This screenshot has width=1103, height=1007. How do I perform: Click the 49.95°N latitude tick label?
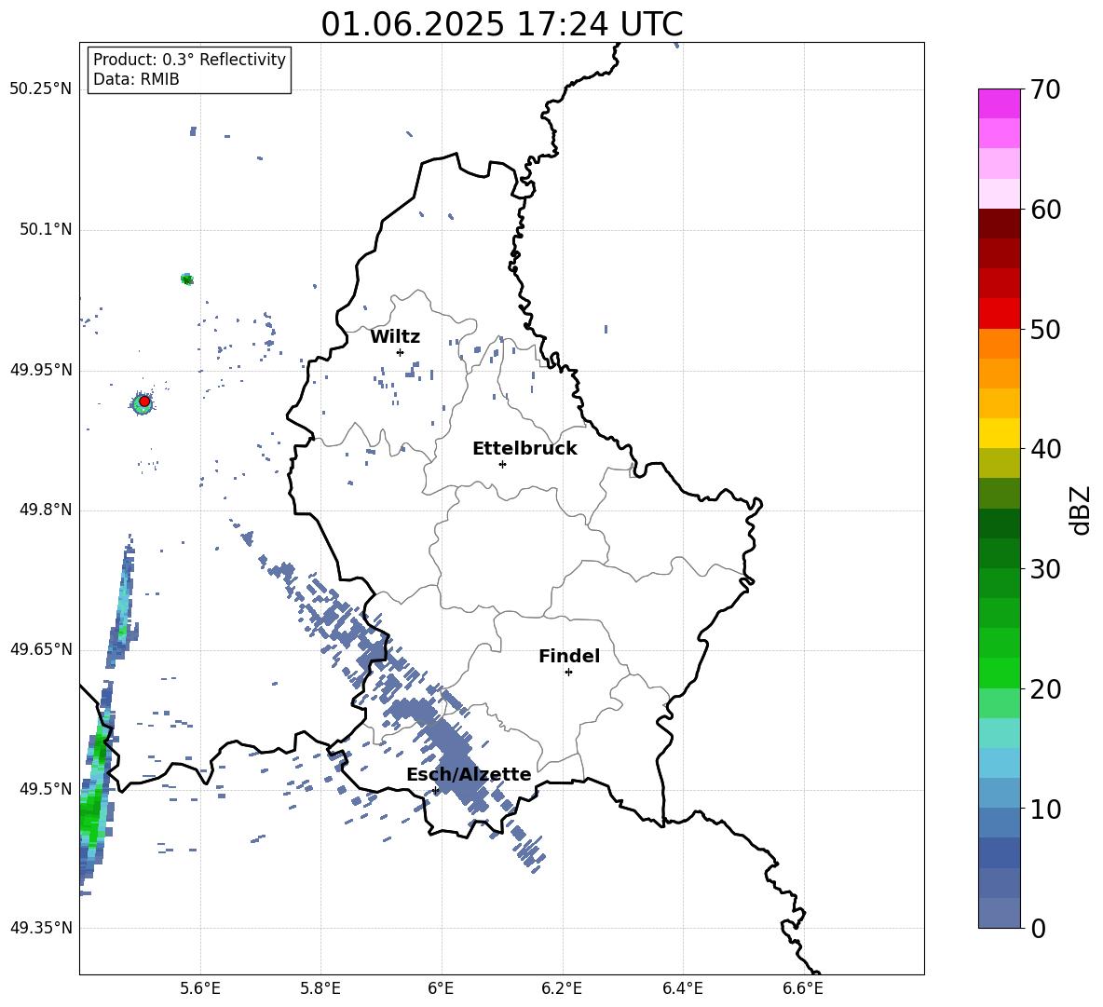(41, 370)
